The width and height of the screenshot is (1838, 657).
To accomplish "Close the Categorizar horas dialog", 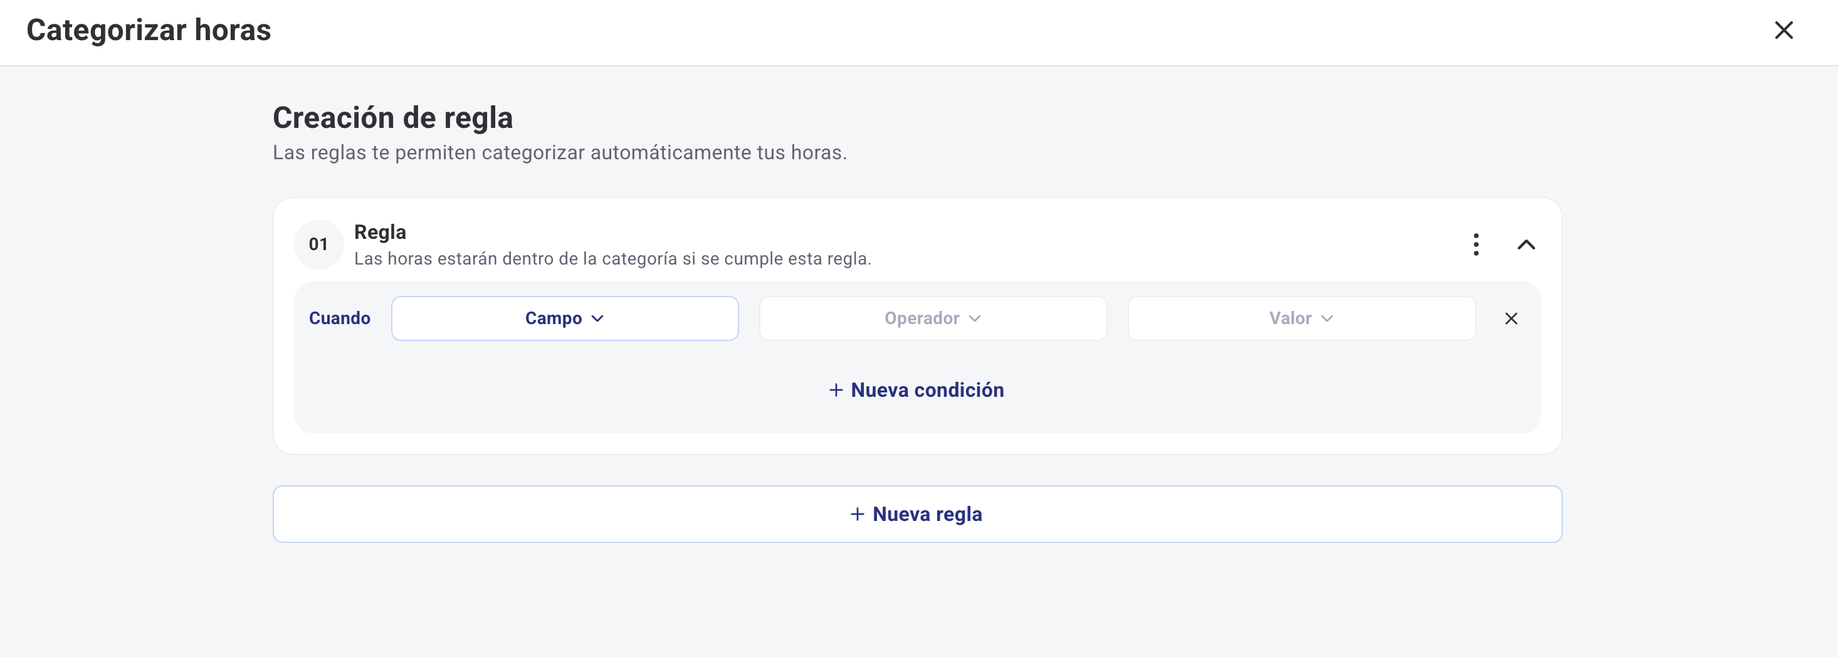I will [1783, 30].
